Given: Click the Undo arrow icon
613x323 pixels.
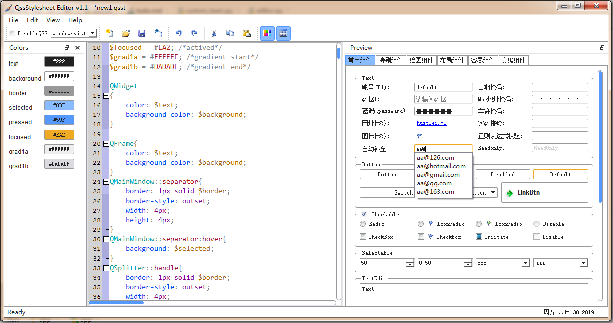Looking at the screenshot, I should (178, 33).
